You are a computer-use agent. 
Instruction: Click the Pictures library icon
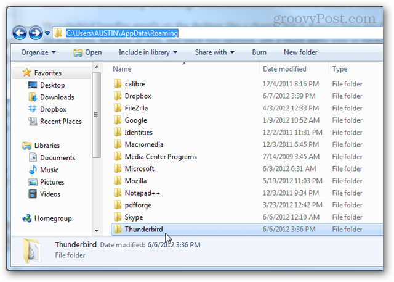pos(33,182)
